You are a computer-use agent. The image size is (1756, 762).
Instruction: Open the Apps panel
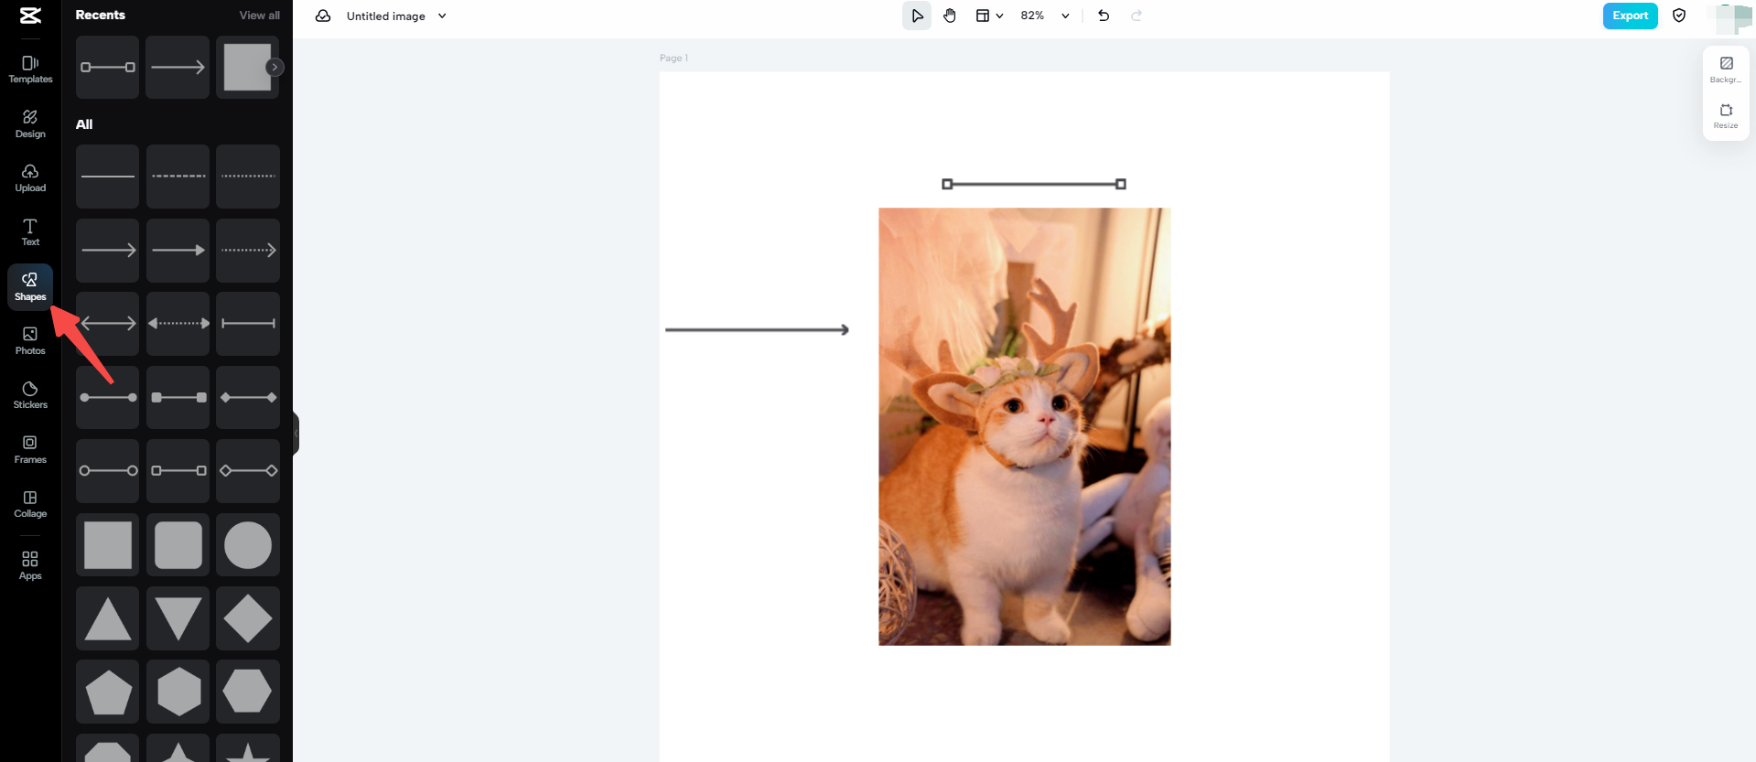(x=30, y=565)
